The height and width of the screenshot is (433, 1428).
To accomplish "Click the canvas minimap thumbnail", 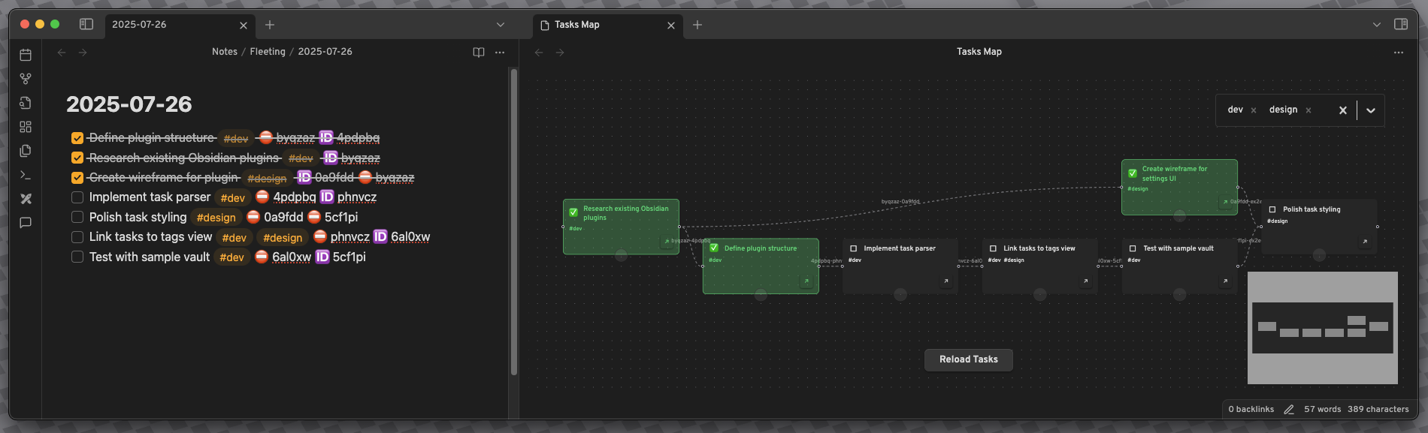I will click(1322, 328).
